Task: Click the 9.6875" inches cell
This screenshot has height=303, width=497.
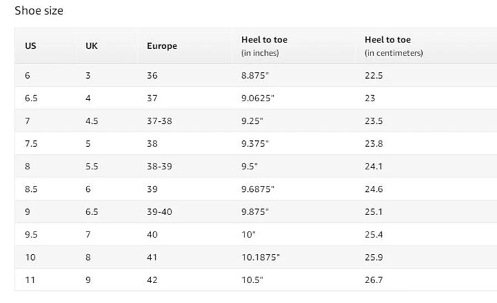Action: point(257,189)
